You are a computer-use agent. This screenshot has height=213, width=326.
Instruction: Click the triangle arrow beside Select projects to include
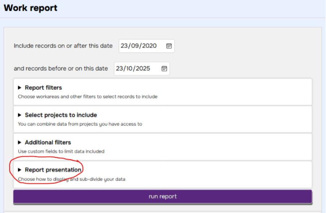[20, 115]
